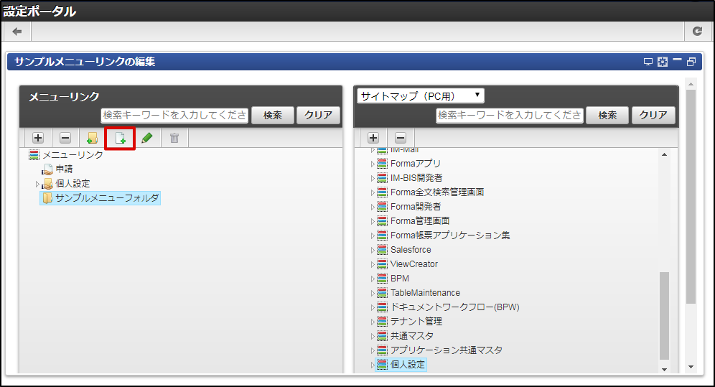This screenshot has width=715, height=387.
Task: Click クリア button in sitemap panel
Action: tap(653, 116)
